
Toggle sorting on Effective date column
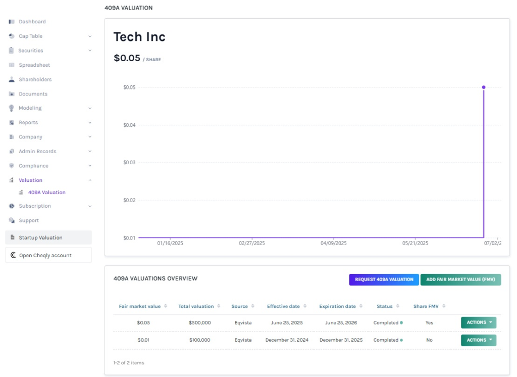pos(306,306)
